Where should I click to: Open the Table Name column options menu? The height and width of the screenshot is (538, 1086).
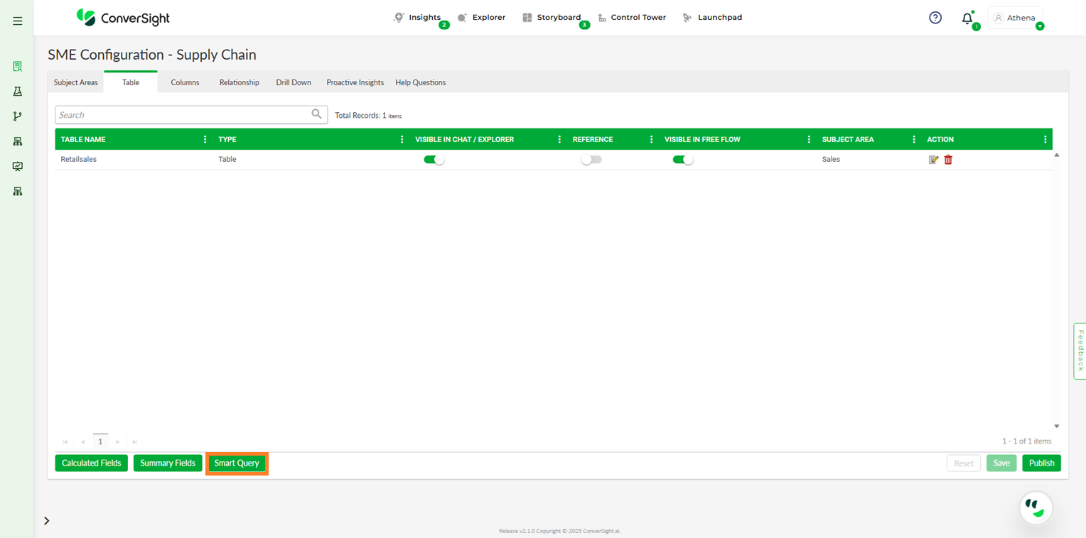coord(205,140)
